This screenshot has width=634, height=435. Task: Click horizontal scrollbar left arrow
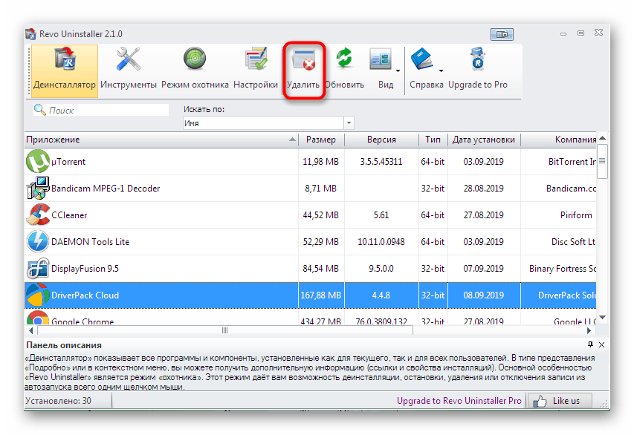pos(31,330)
